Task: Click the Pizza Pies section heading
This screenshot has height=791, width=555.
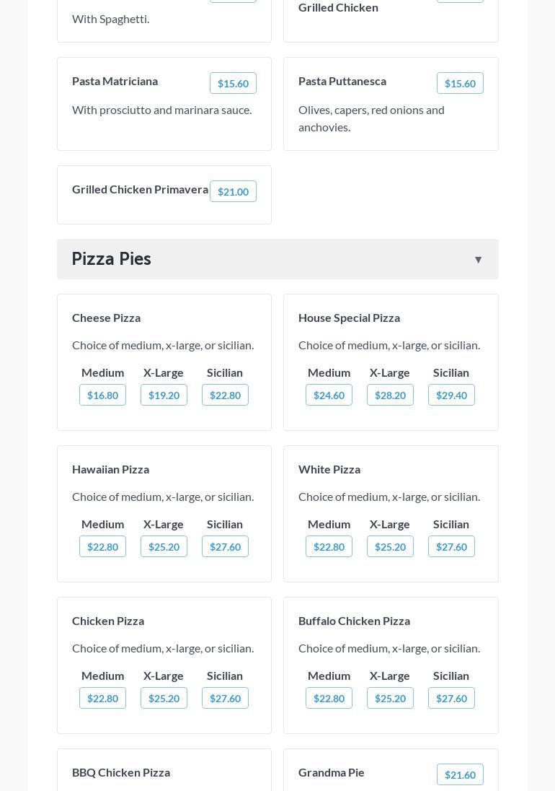Action: point(112,259)
